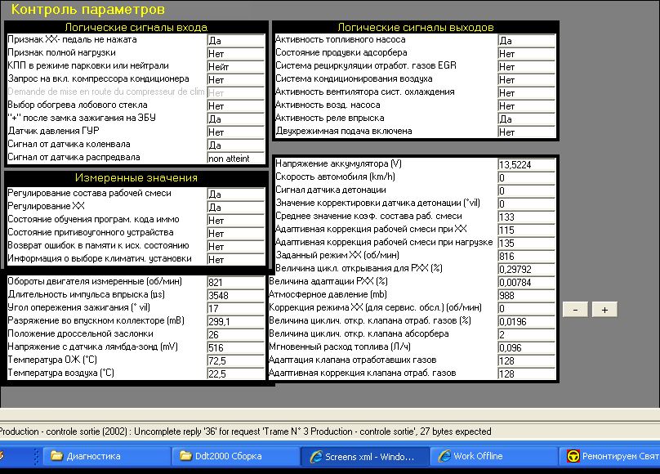Image resolution: width=660 pixels, height=474 pixels.
Task: Click the minus button
Action: pos(575,310)
